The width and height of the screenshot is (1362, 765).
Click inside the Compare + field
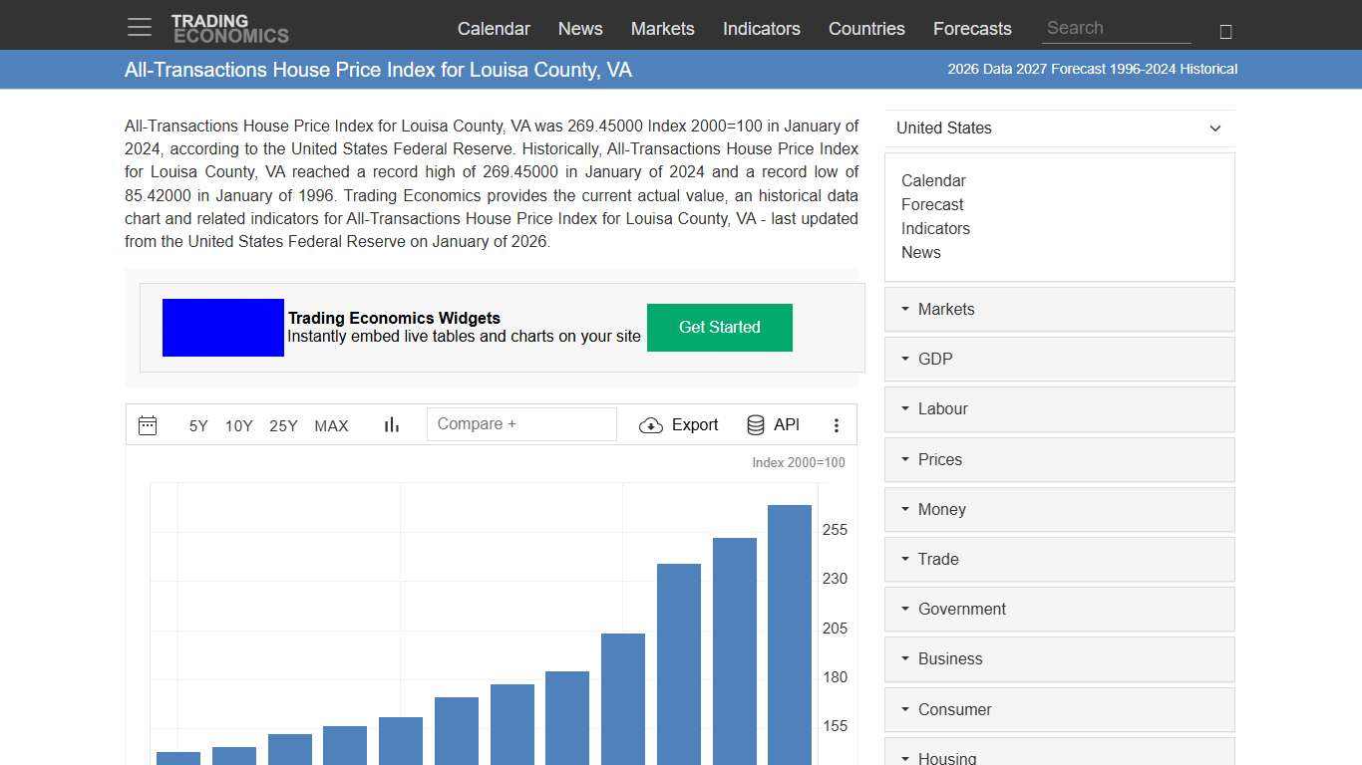click(x=521, y=423)
